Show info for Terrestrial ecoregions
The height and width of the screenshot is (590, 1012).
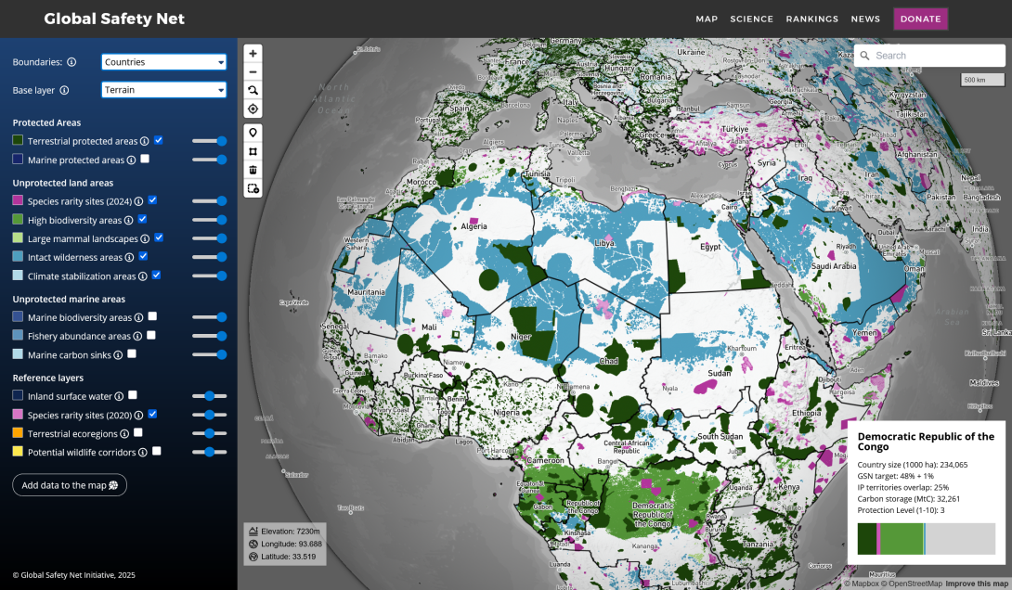[x=124, y=434]
